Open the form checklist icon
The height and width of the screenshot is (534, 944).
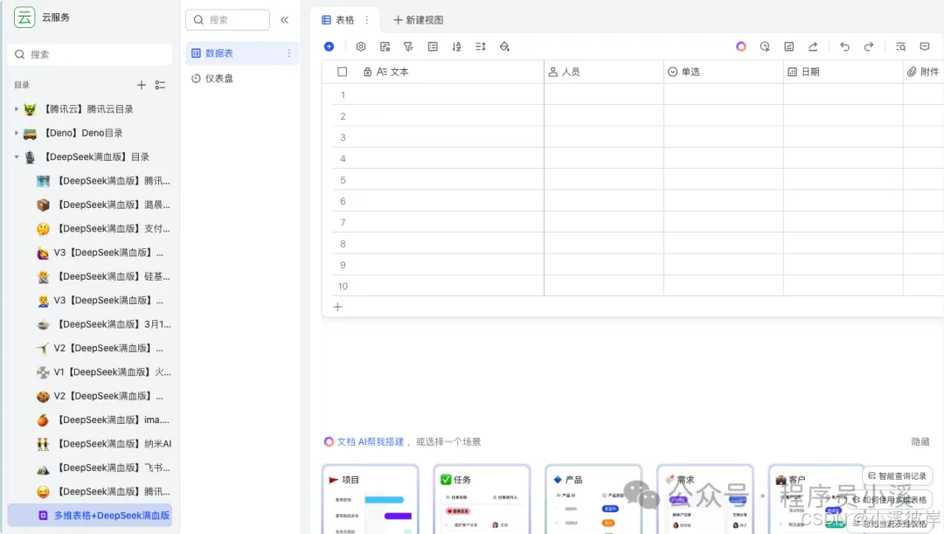(788, 46)
